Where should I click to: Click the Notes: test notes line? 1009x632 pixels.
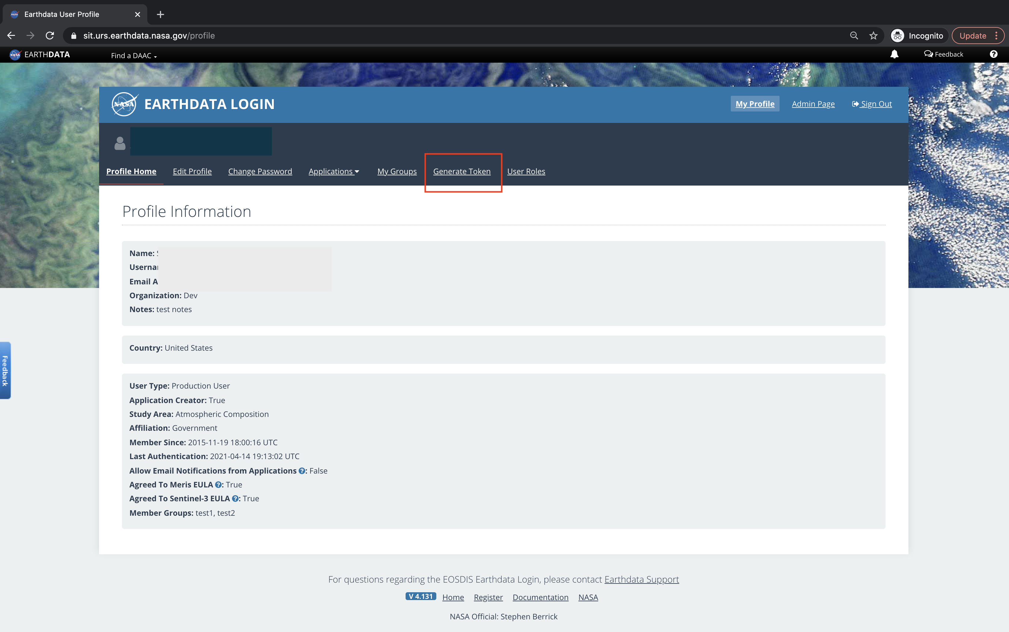point(160,309)
